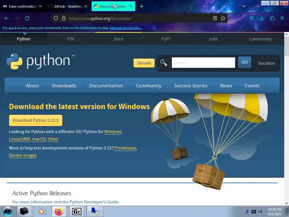289x217 pixels.
Task: Open the remote desktop taskbar icon
Action: (95, 211)
